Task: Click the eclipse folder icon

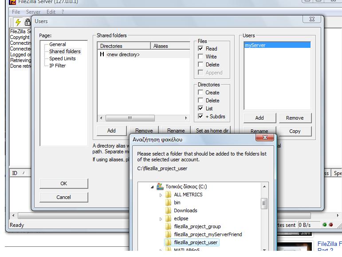Action: pyautogui.click(x=168, y=218)
